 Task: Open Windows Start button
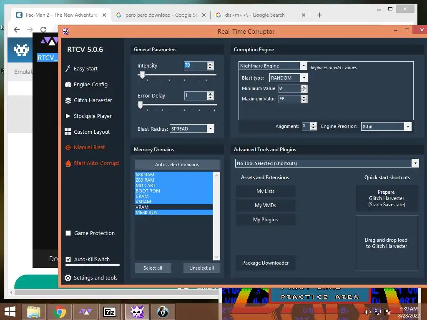point(10,312)
